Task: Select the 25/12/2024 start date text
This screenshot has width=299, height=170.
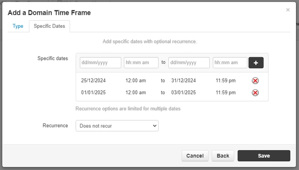Action: (x=93, y=81)
